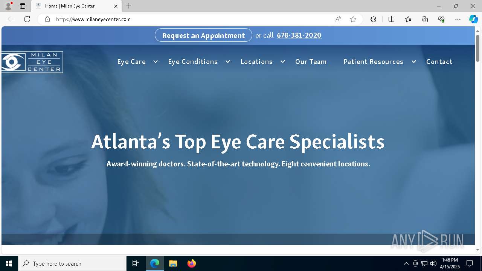Open the Locations menu item
This screenshot has width=482, height=271.
click(x=256, y=62)
